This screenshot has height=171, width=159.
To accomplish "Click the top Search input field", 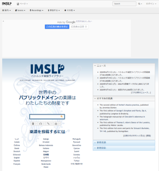I will (124, 4).
